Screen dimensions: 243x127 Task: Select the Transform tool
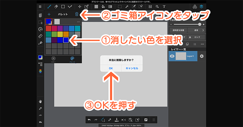click(86, 7)
